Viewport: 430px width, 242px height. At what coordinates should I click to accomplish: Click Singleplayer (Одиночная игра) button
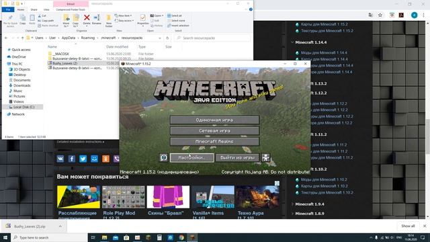coord(214,120)
